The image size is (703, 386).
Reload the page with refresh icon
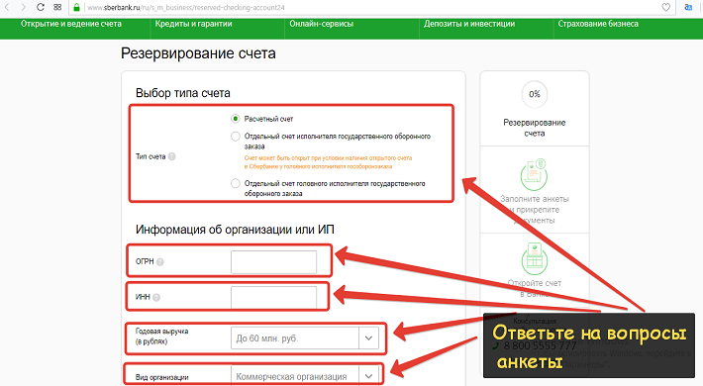click(41, 7)
